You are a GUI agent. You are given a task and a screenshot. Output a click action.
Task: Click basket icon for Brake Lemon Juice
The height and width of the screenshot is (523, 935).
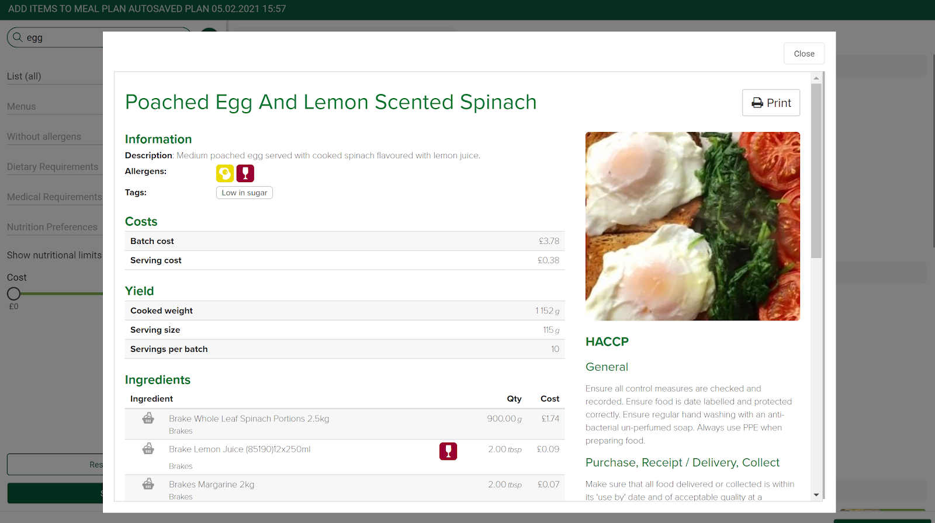coord(148,448)
